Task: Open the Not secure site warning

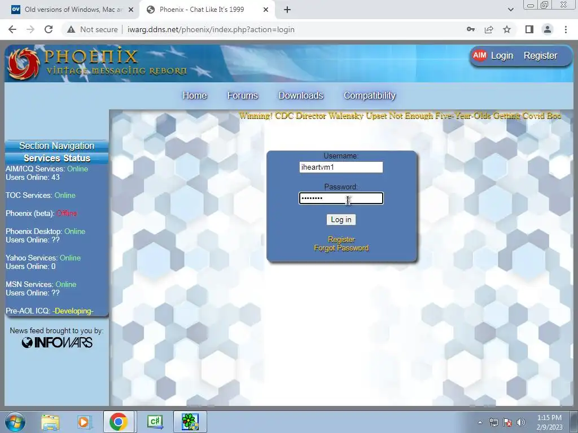Action: pyautogui.click(x=92, y=29)
